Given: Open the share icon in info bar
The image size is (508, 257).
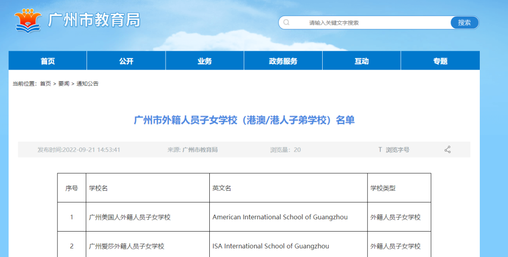Looking at the screenshot, I should pyautogui.click(x=447, y=149).
